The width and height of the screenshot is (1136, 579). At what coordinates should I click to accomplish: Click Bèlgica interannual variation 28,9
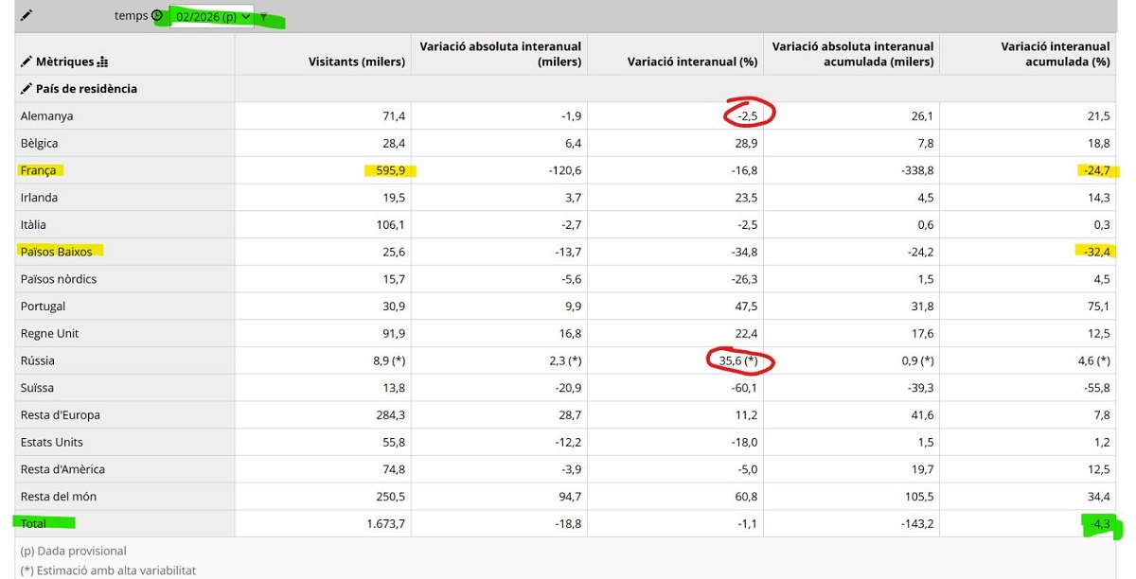(x=747, y=144)
